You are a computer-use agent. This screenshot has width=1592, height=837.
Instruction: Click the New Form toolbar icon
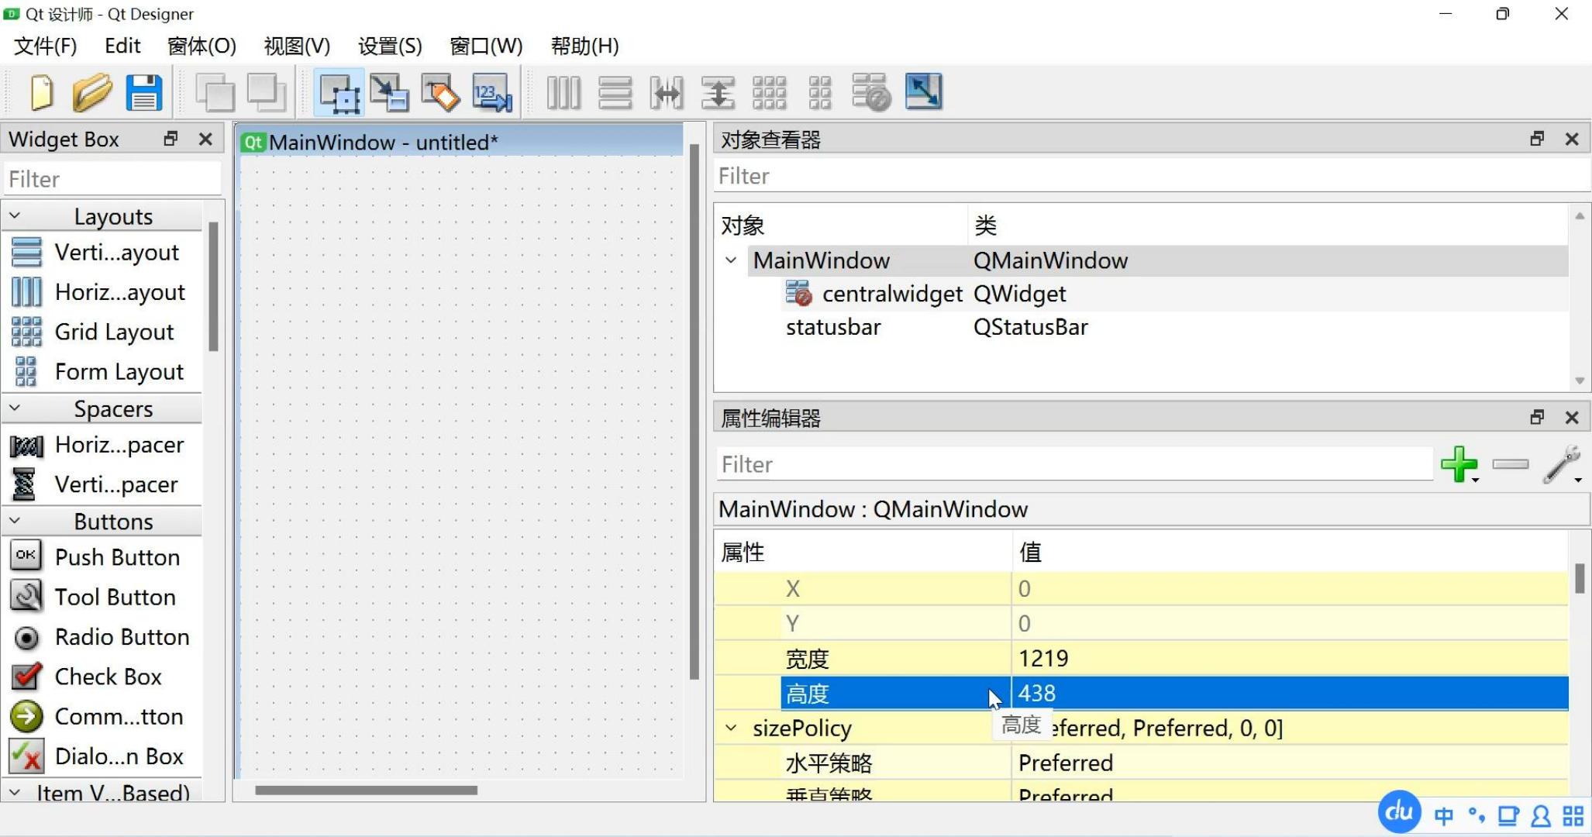point(41,93)
